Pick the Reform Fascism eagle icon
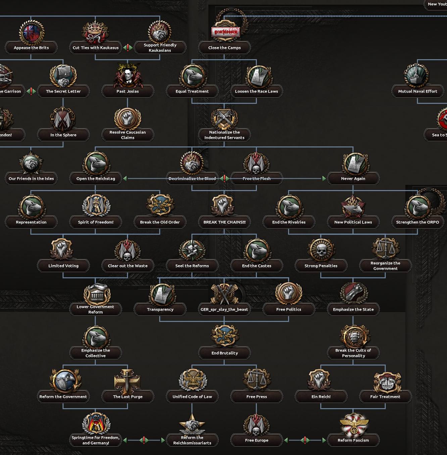 click(354, 424)
